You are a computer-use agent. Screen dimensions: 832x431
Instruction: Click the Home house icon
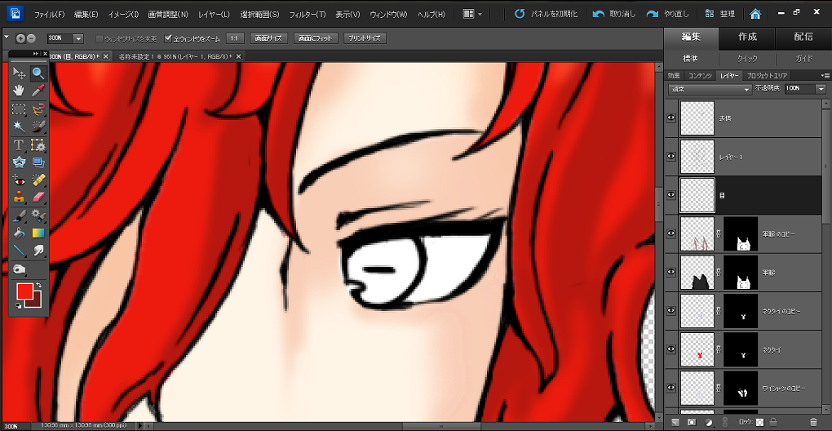(x=755, y=14)
